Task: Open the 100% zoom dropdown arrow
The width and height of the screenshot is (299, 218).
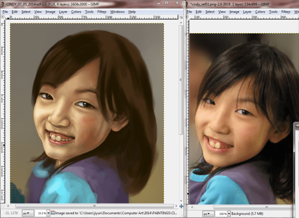Action: click(x=229, y=214)
